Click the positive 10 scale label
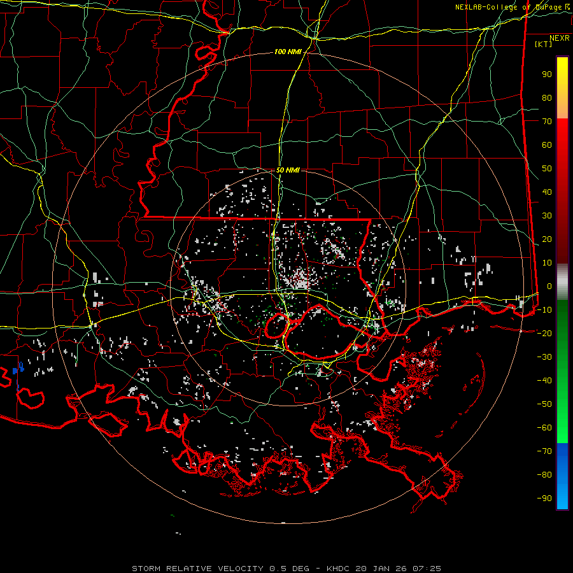This screenshot has width=573, height=573. point(547,263)
